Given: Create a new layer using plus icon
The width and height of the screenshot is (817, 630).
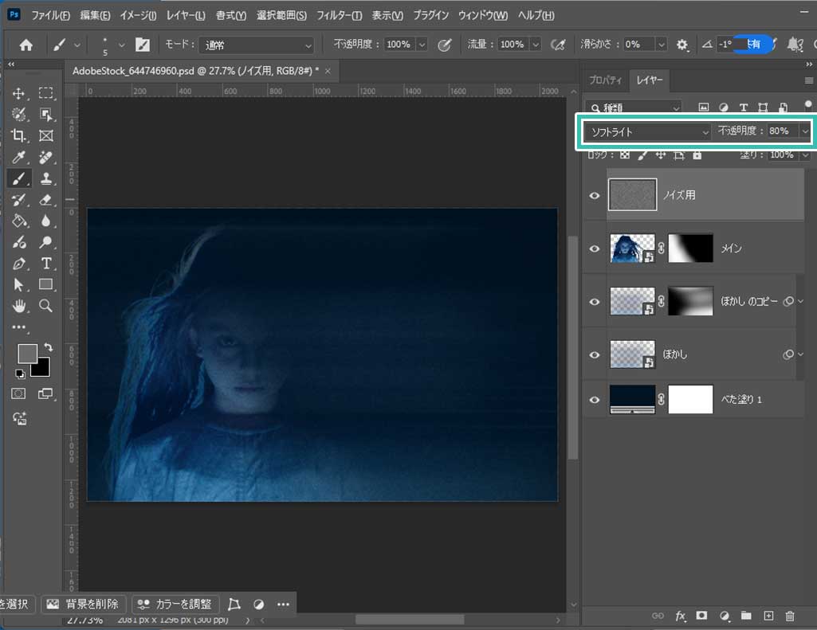Looking at the screenshot, I should (x=768, y=616).
